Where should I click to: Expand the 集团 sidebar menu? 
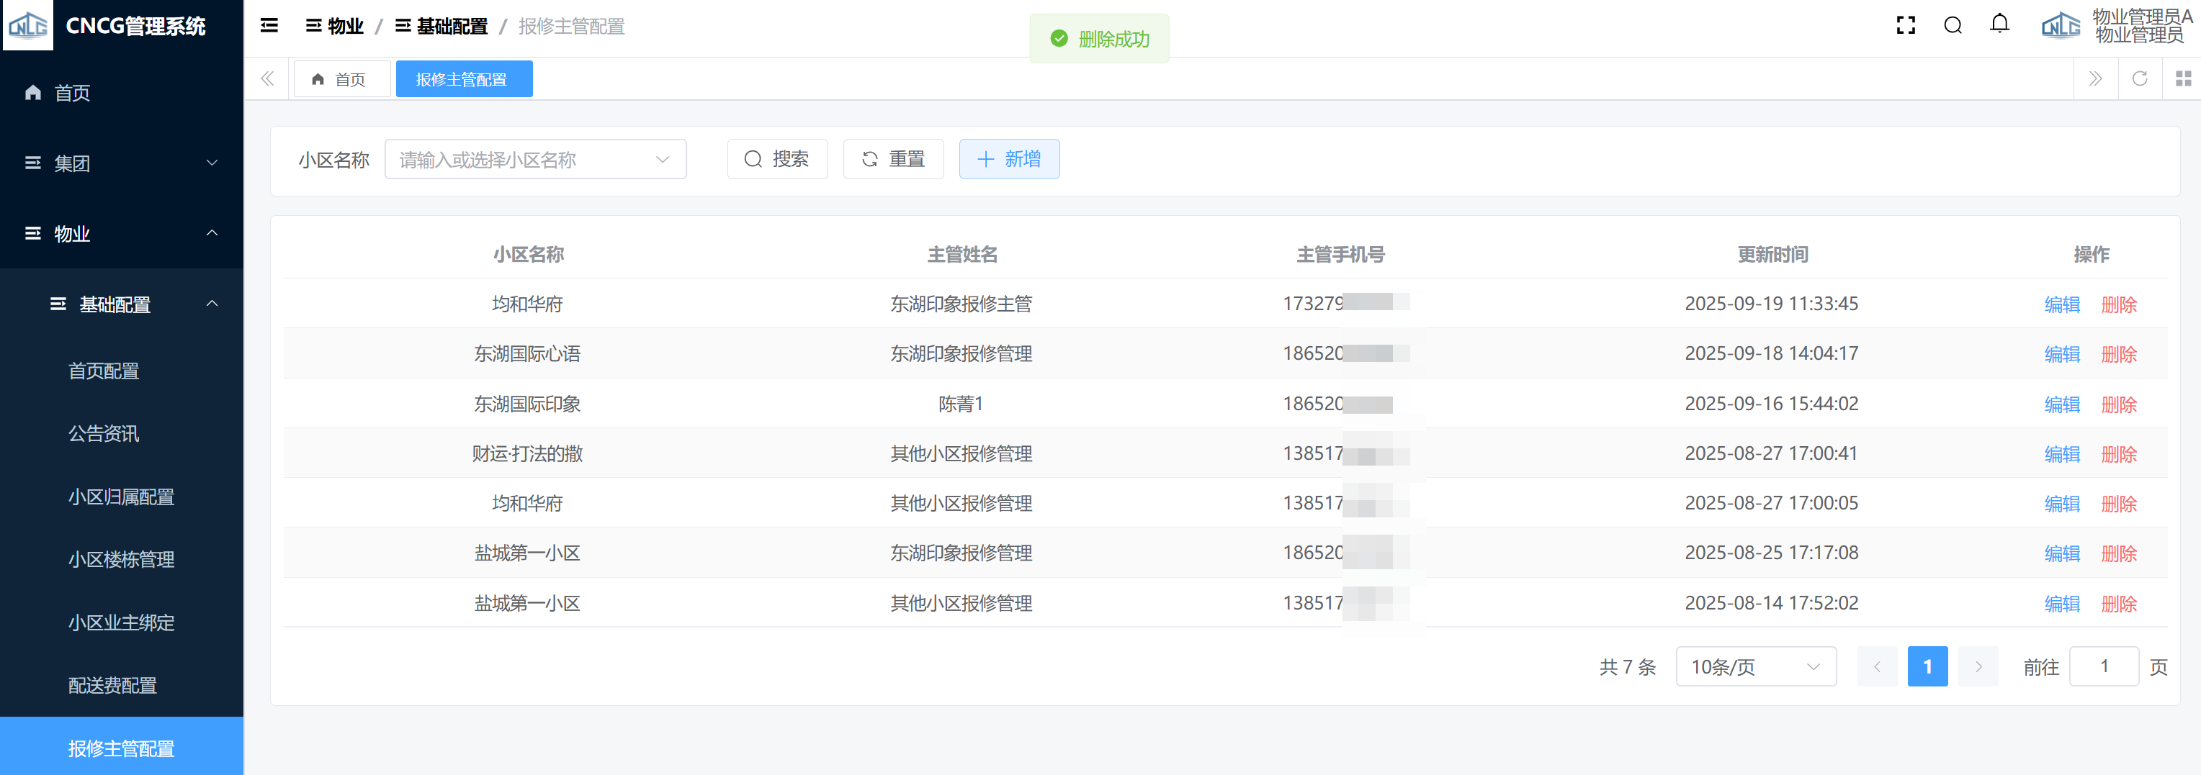pyautogui.click(x=121, y=163)
